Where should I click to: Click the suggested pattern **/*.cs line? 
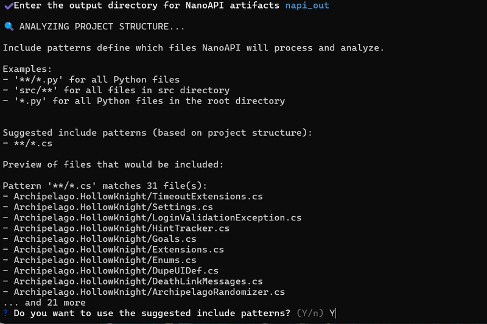[x=27, y=144]
